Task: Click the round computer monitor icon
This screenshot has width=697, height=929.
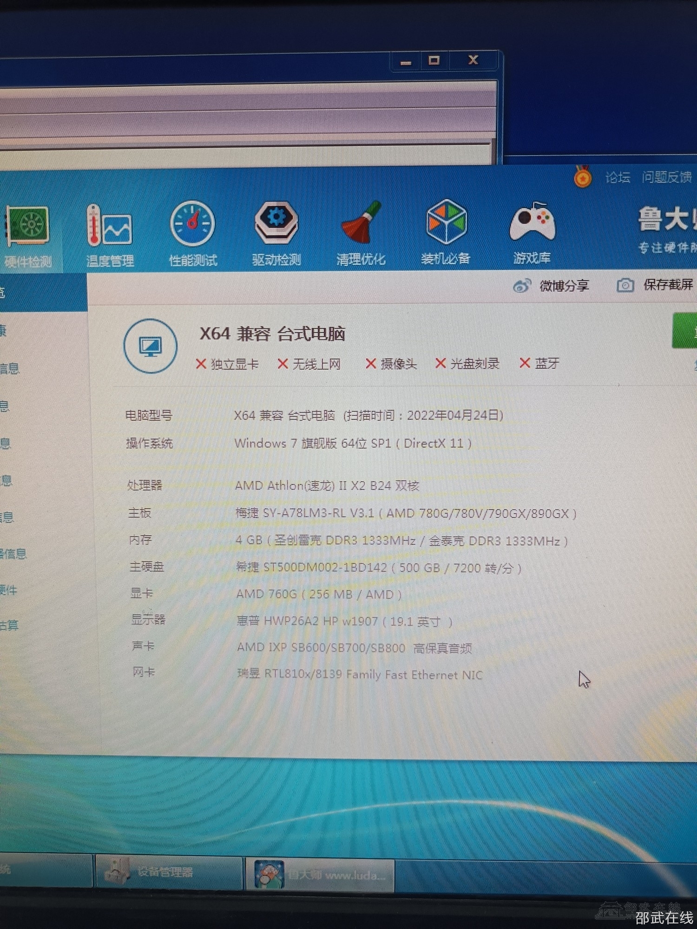Action: click(x=150, y=346)
